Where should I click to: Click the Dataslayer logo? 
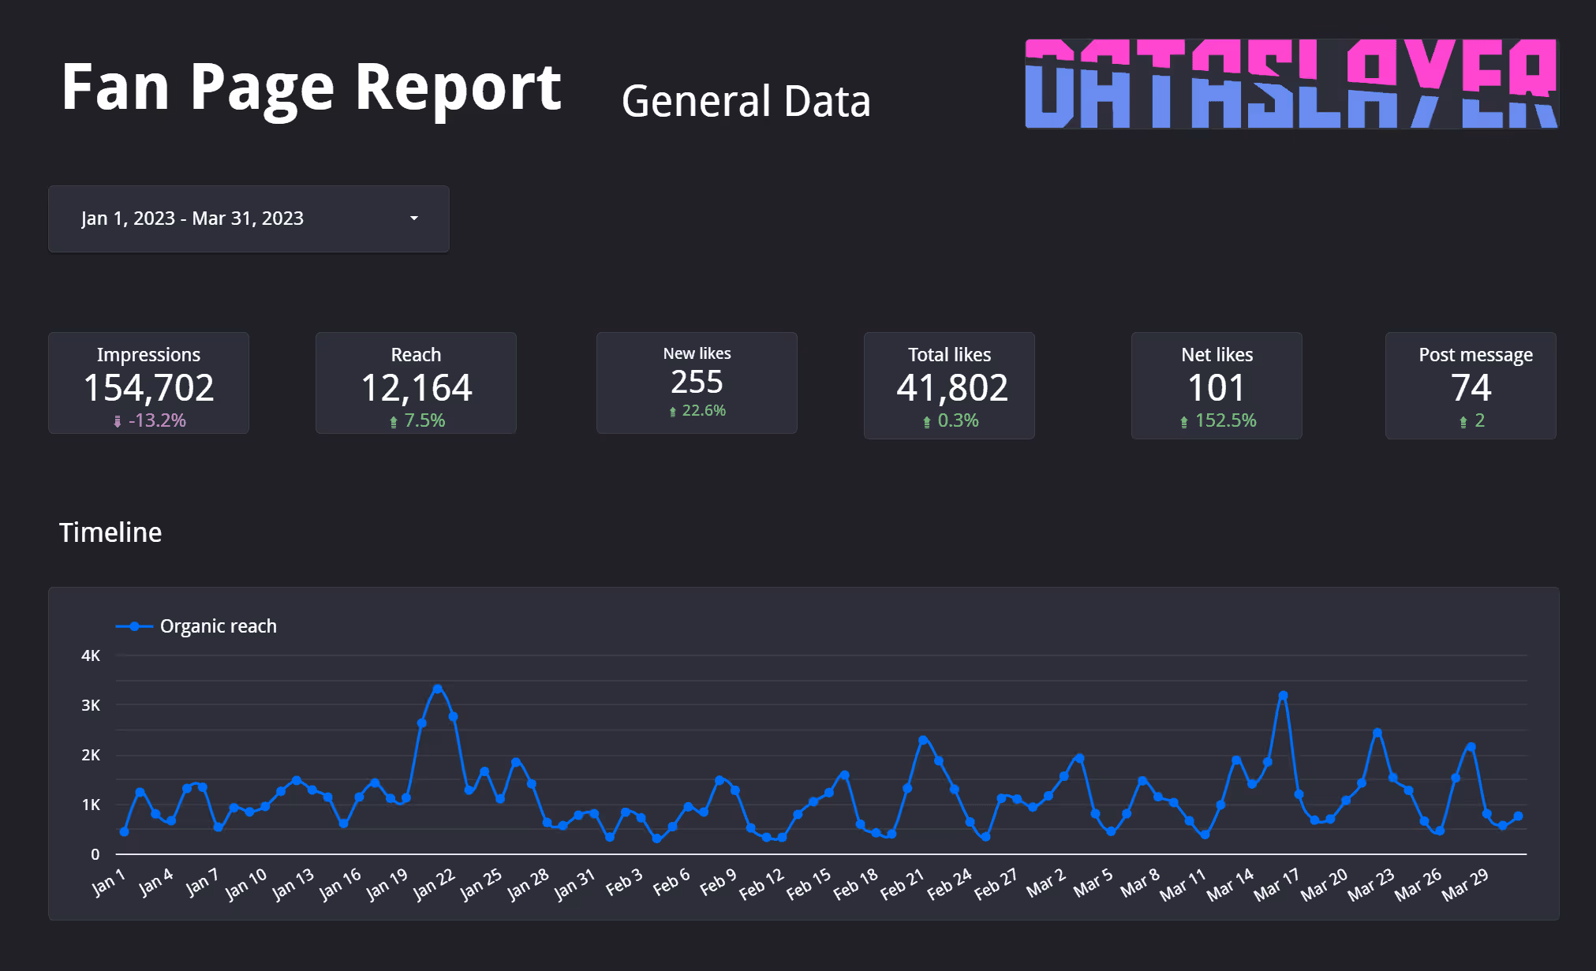pos(1291,84)
